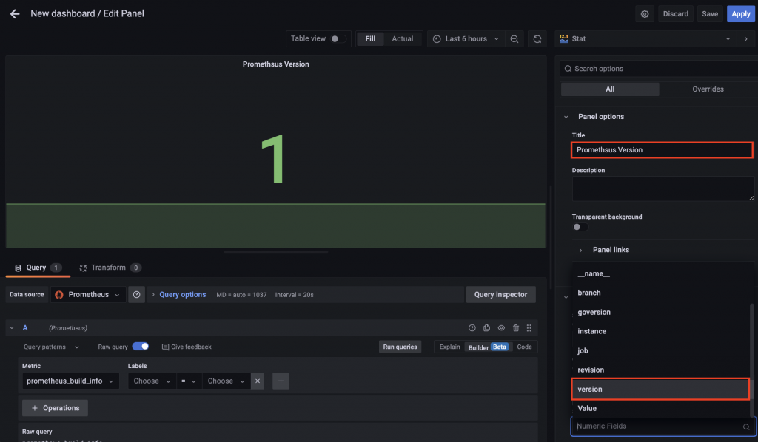Select the All options tab
This screenshot has height=442, width=758.
pyautogui.click(x=610, y=89)
